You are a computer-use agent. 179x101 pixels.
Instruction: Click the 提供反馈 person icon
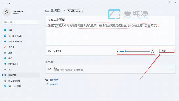tap(46, 84)
